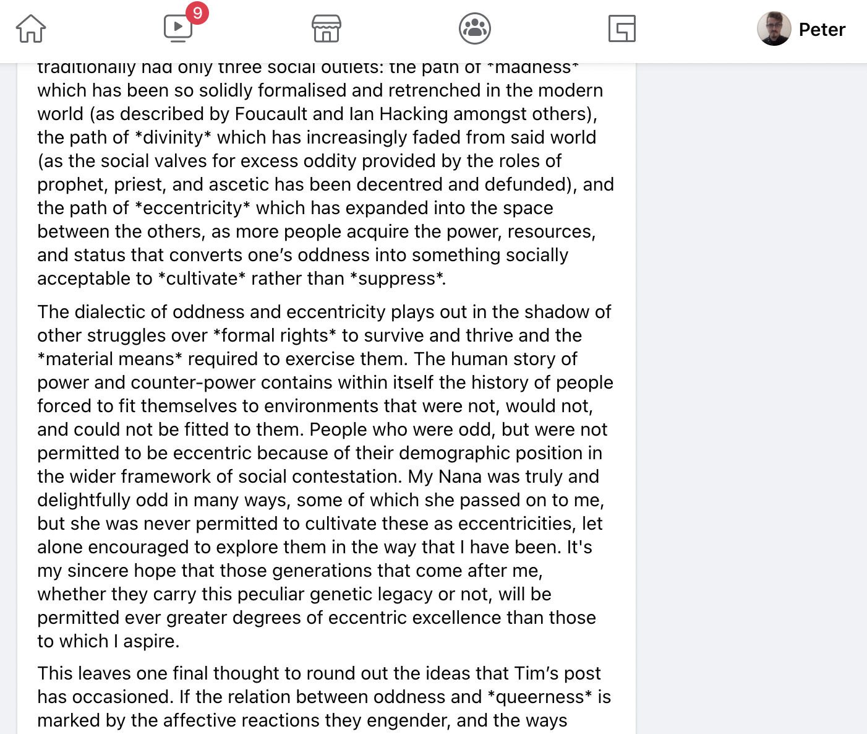Open the Watch video icon
Image resolution: width=867 pixels, height=734 pixels.
(x=177, y=28)
